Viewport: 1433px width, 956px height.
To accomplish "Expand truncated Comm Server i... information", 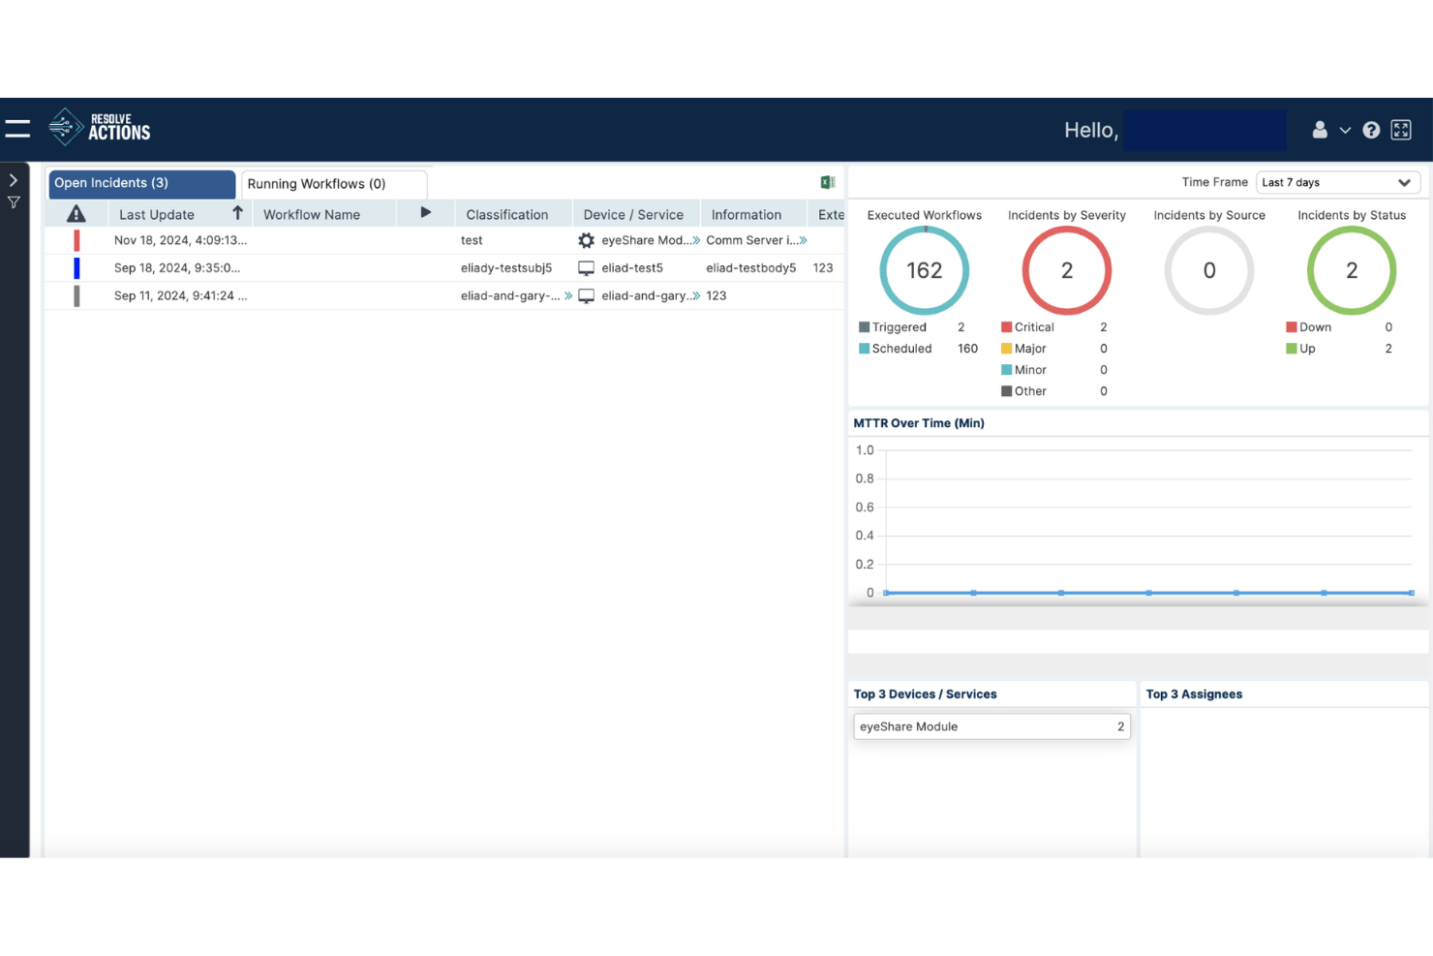I will click(803, 240).
